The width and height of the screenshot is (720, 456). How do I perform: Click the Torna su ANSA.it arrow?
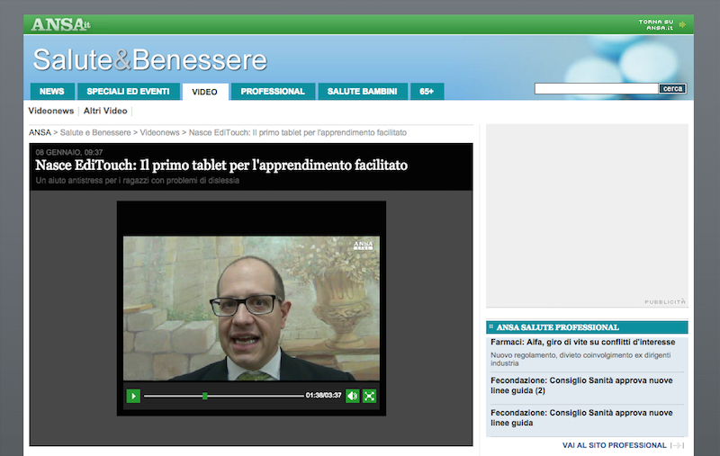[x=682, y=24]
